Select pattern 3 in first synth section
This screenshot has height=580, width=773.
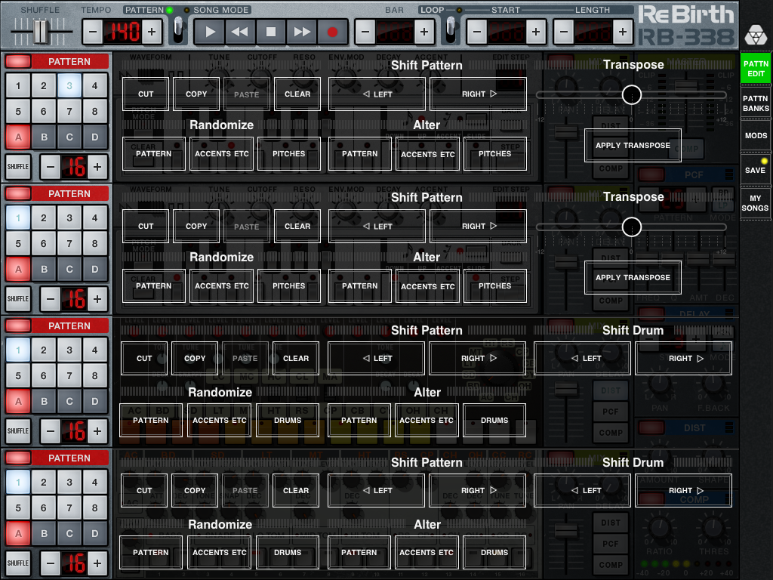(69, 86)
